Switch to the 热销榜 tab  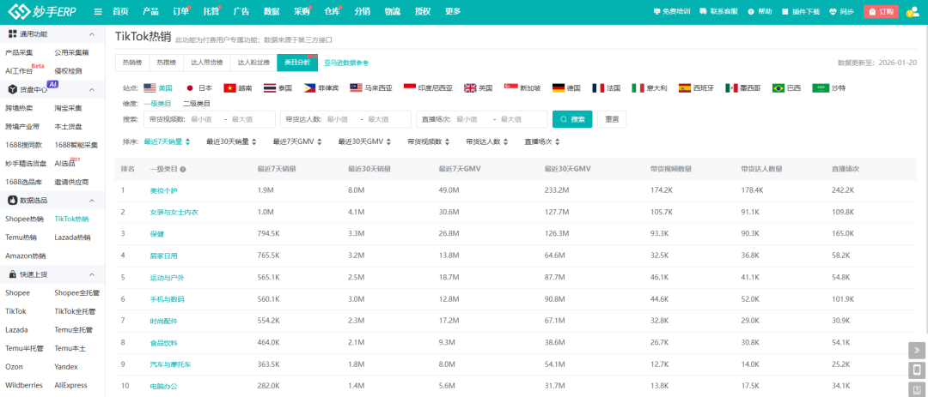click(132, 62)
